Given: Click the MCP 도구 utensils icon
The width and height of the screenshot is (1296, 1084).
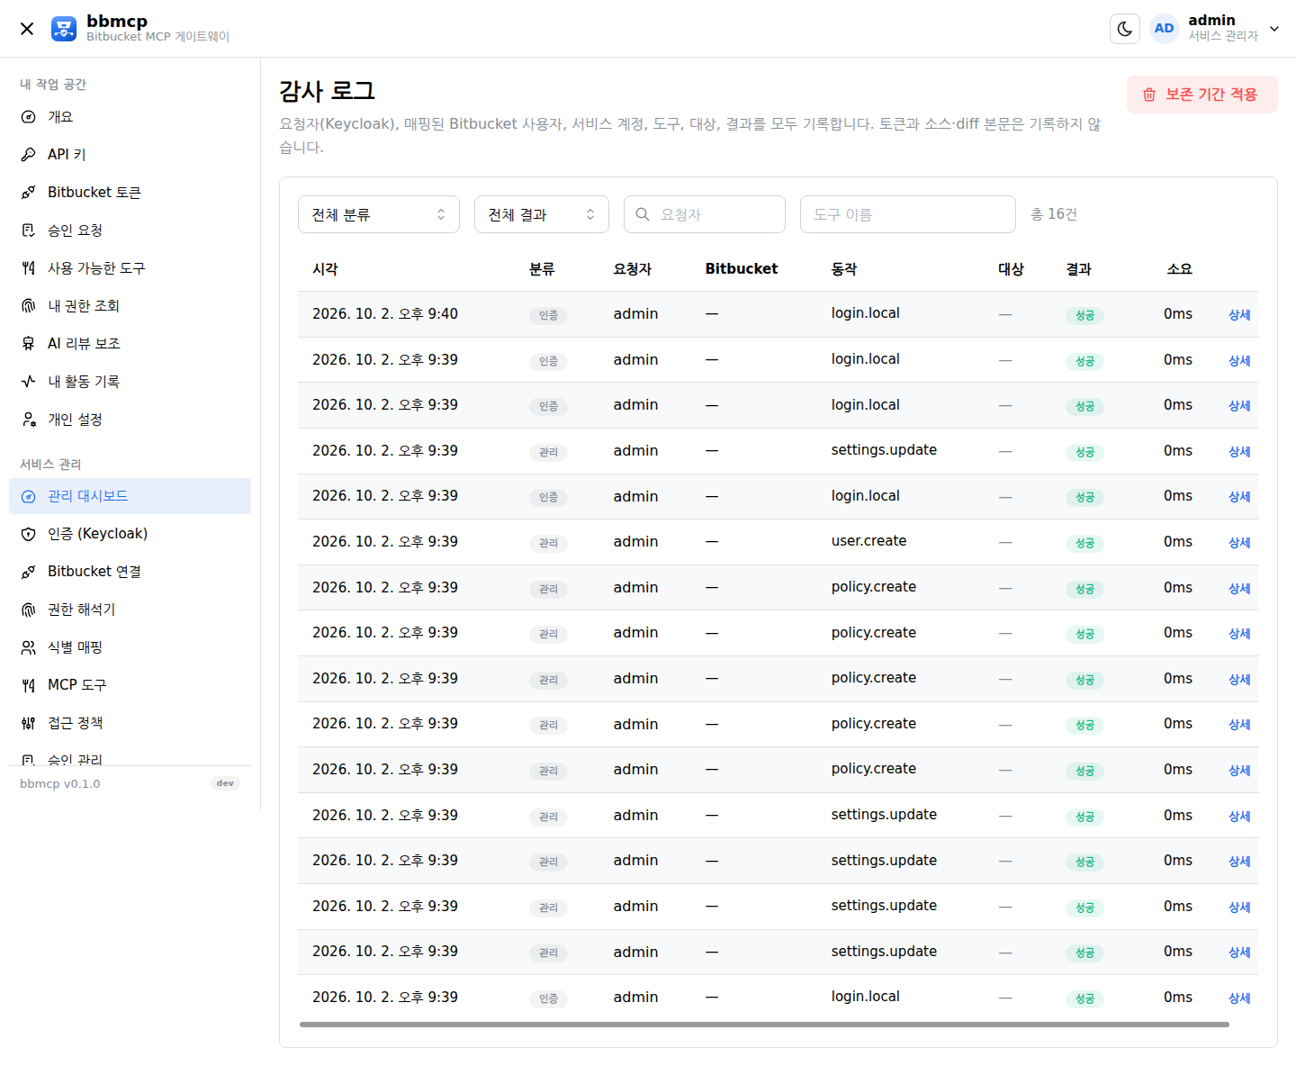Looking at the screenshot, I should (29, 685).
